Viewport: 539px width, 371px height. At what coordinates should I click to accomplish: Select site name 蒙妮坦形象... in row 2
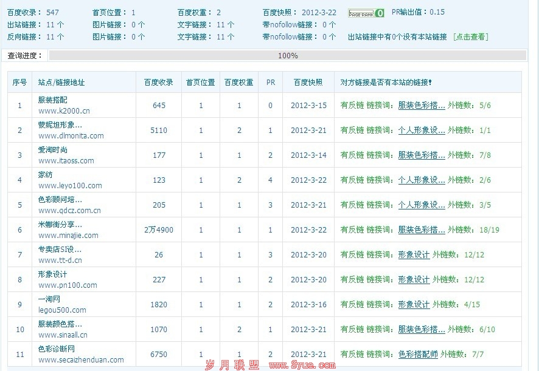pyautogui.click(x=60, y=125)
